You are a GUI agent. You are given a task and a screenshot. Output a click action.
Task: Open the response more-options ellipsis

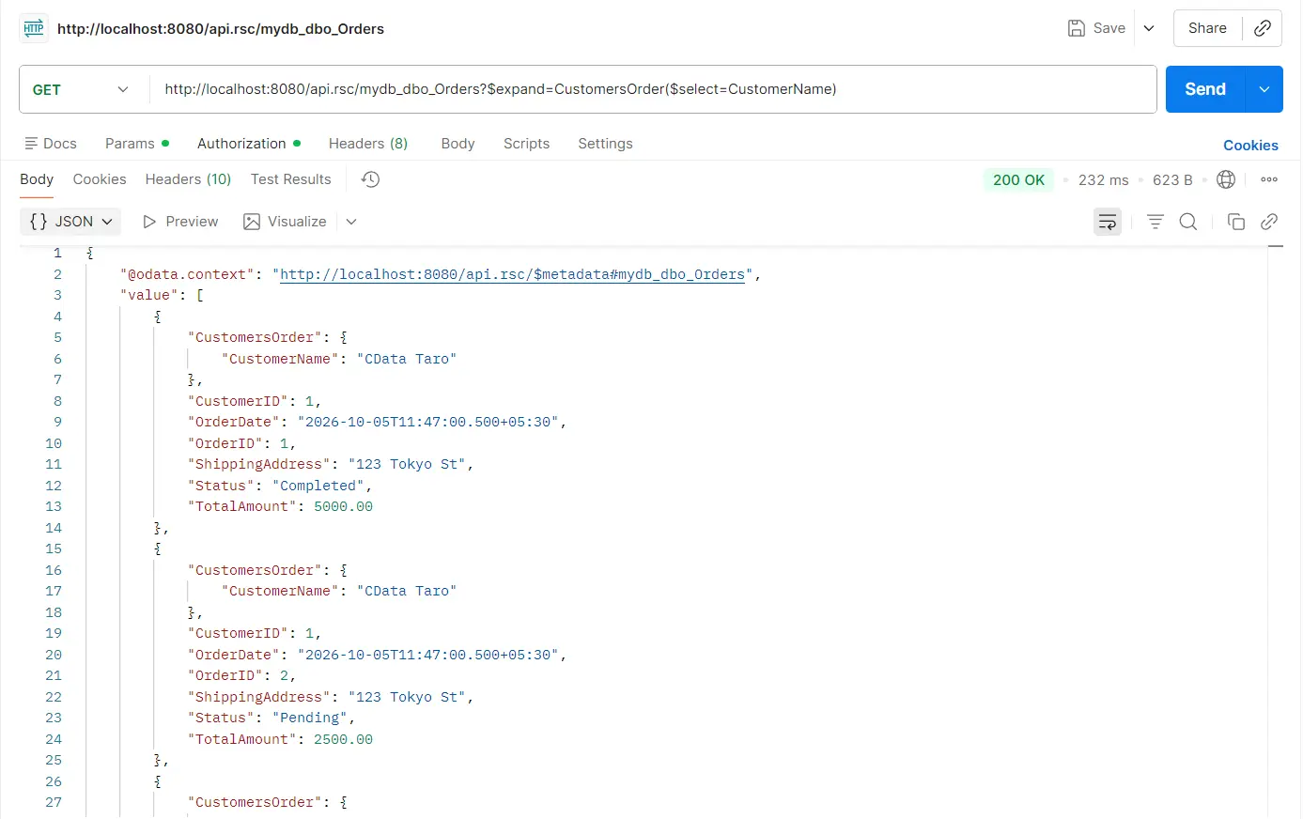[1269, 179]
